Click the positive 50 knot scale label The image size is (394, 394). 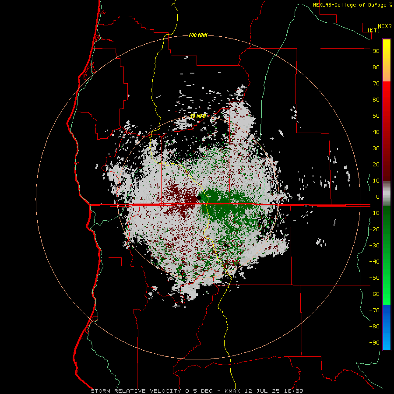(376, 116)
